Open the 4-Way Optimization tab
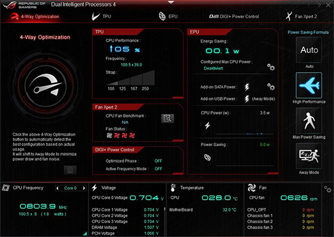Image resolution: width=334 pixels, height=237 pixels. (x=35, y=16)
